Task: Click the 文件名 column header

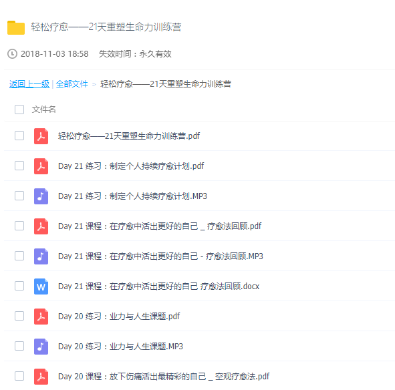Action: [44, 110]
